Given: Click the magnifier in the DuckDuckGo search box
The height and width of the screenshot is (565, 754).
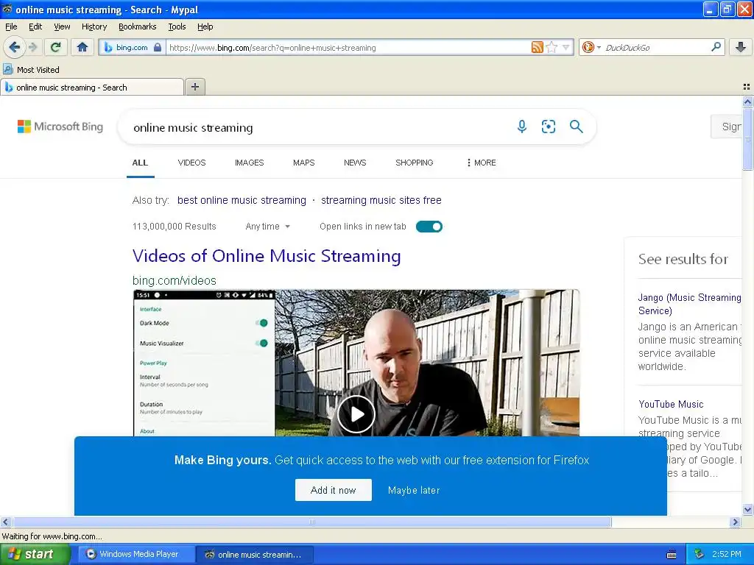Looking at the screenshot, I should pyautogui.click(x=716, y=46).
